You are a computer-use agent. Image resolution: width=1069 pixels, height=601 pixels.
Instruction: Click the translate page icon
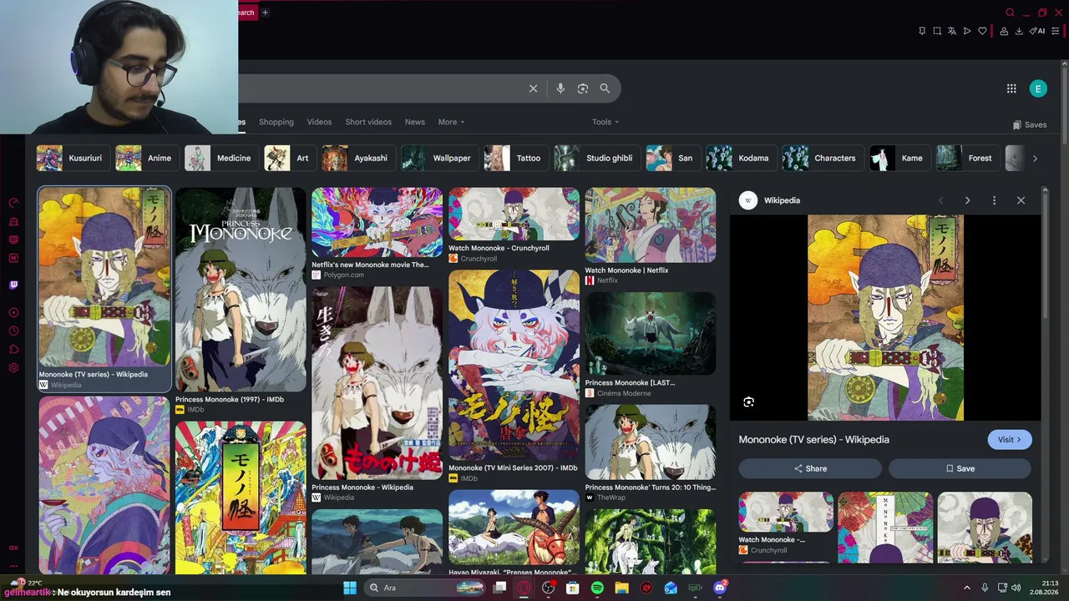coord(952,31)
